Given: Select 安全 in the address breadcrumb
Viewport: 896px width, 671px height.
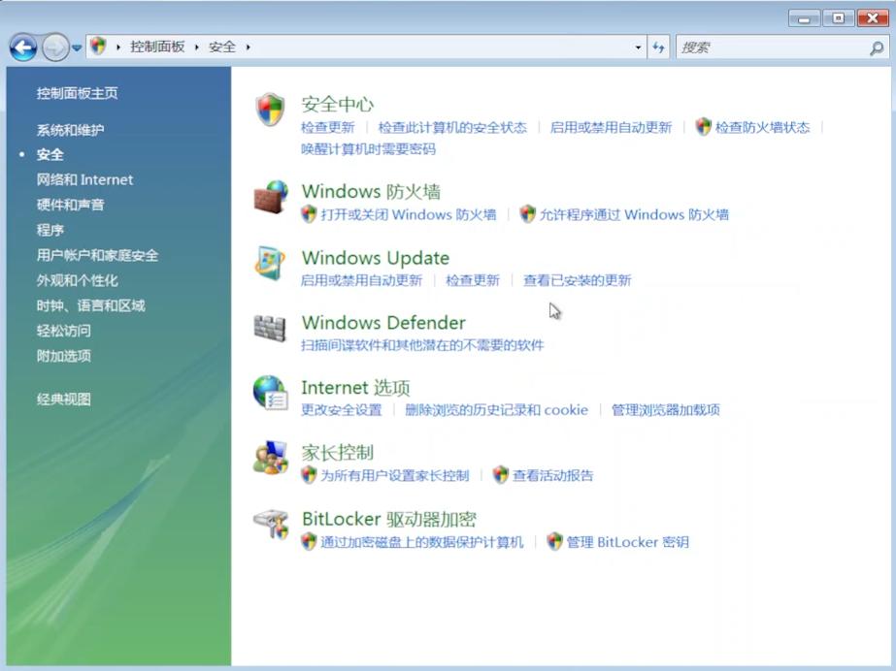Looking at the screenshot, I should click(x=222, y=47).
